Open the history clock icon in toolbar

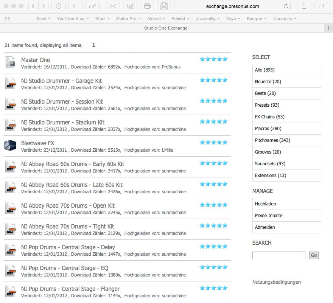pyautogui.click(x=58, y=6)
